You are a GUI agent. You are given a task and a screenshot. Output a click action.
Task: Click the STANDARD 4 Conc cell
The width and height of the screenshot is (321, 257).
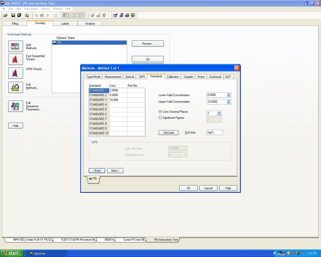coord(118,105)
